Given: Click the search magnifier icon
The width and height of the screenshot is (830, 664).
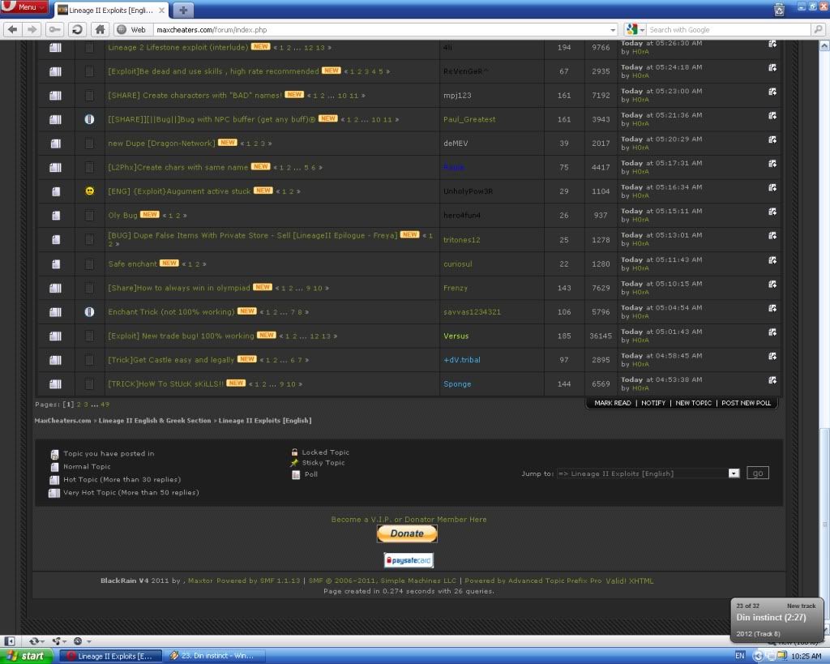Looking at the screenshot, I should tap(819, 30).
